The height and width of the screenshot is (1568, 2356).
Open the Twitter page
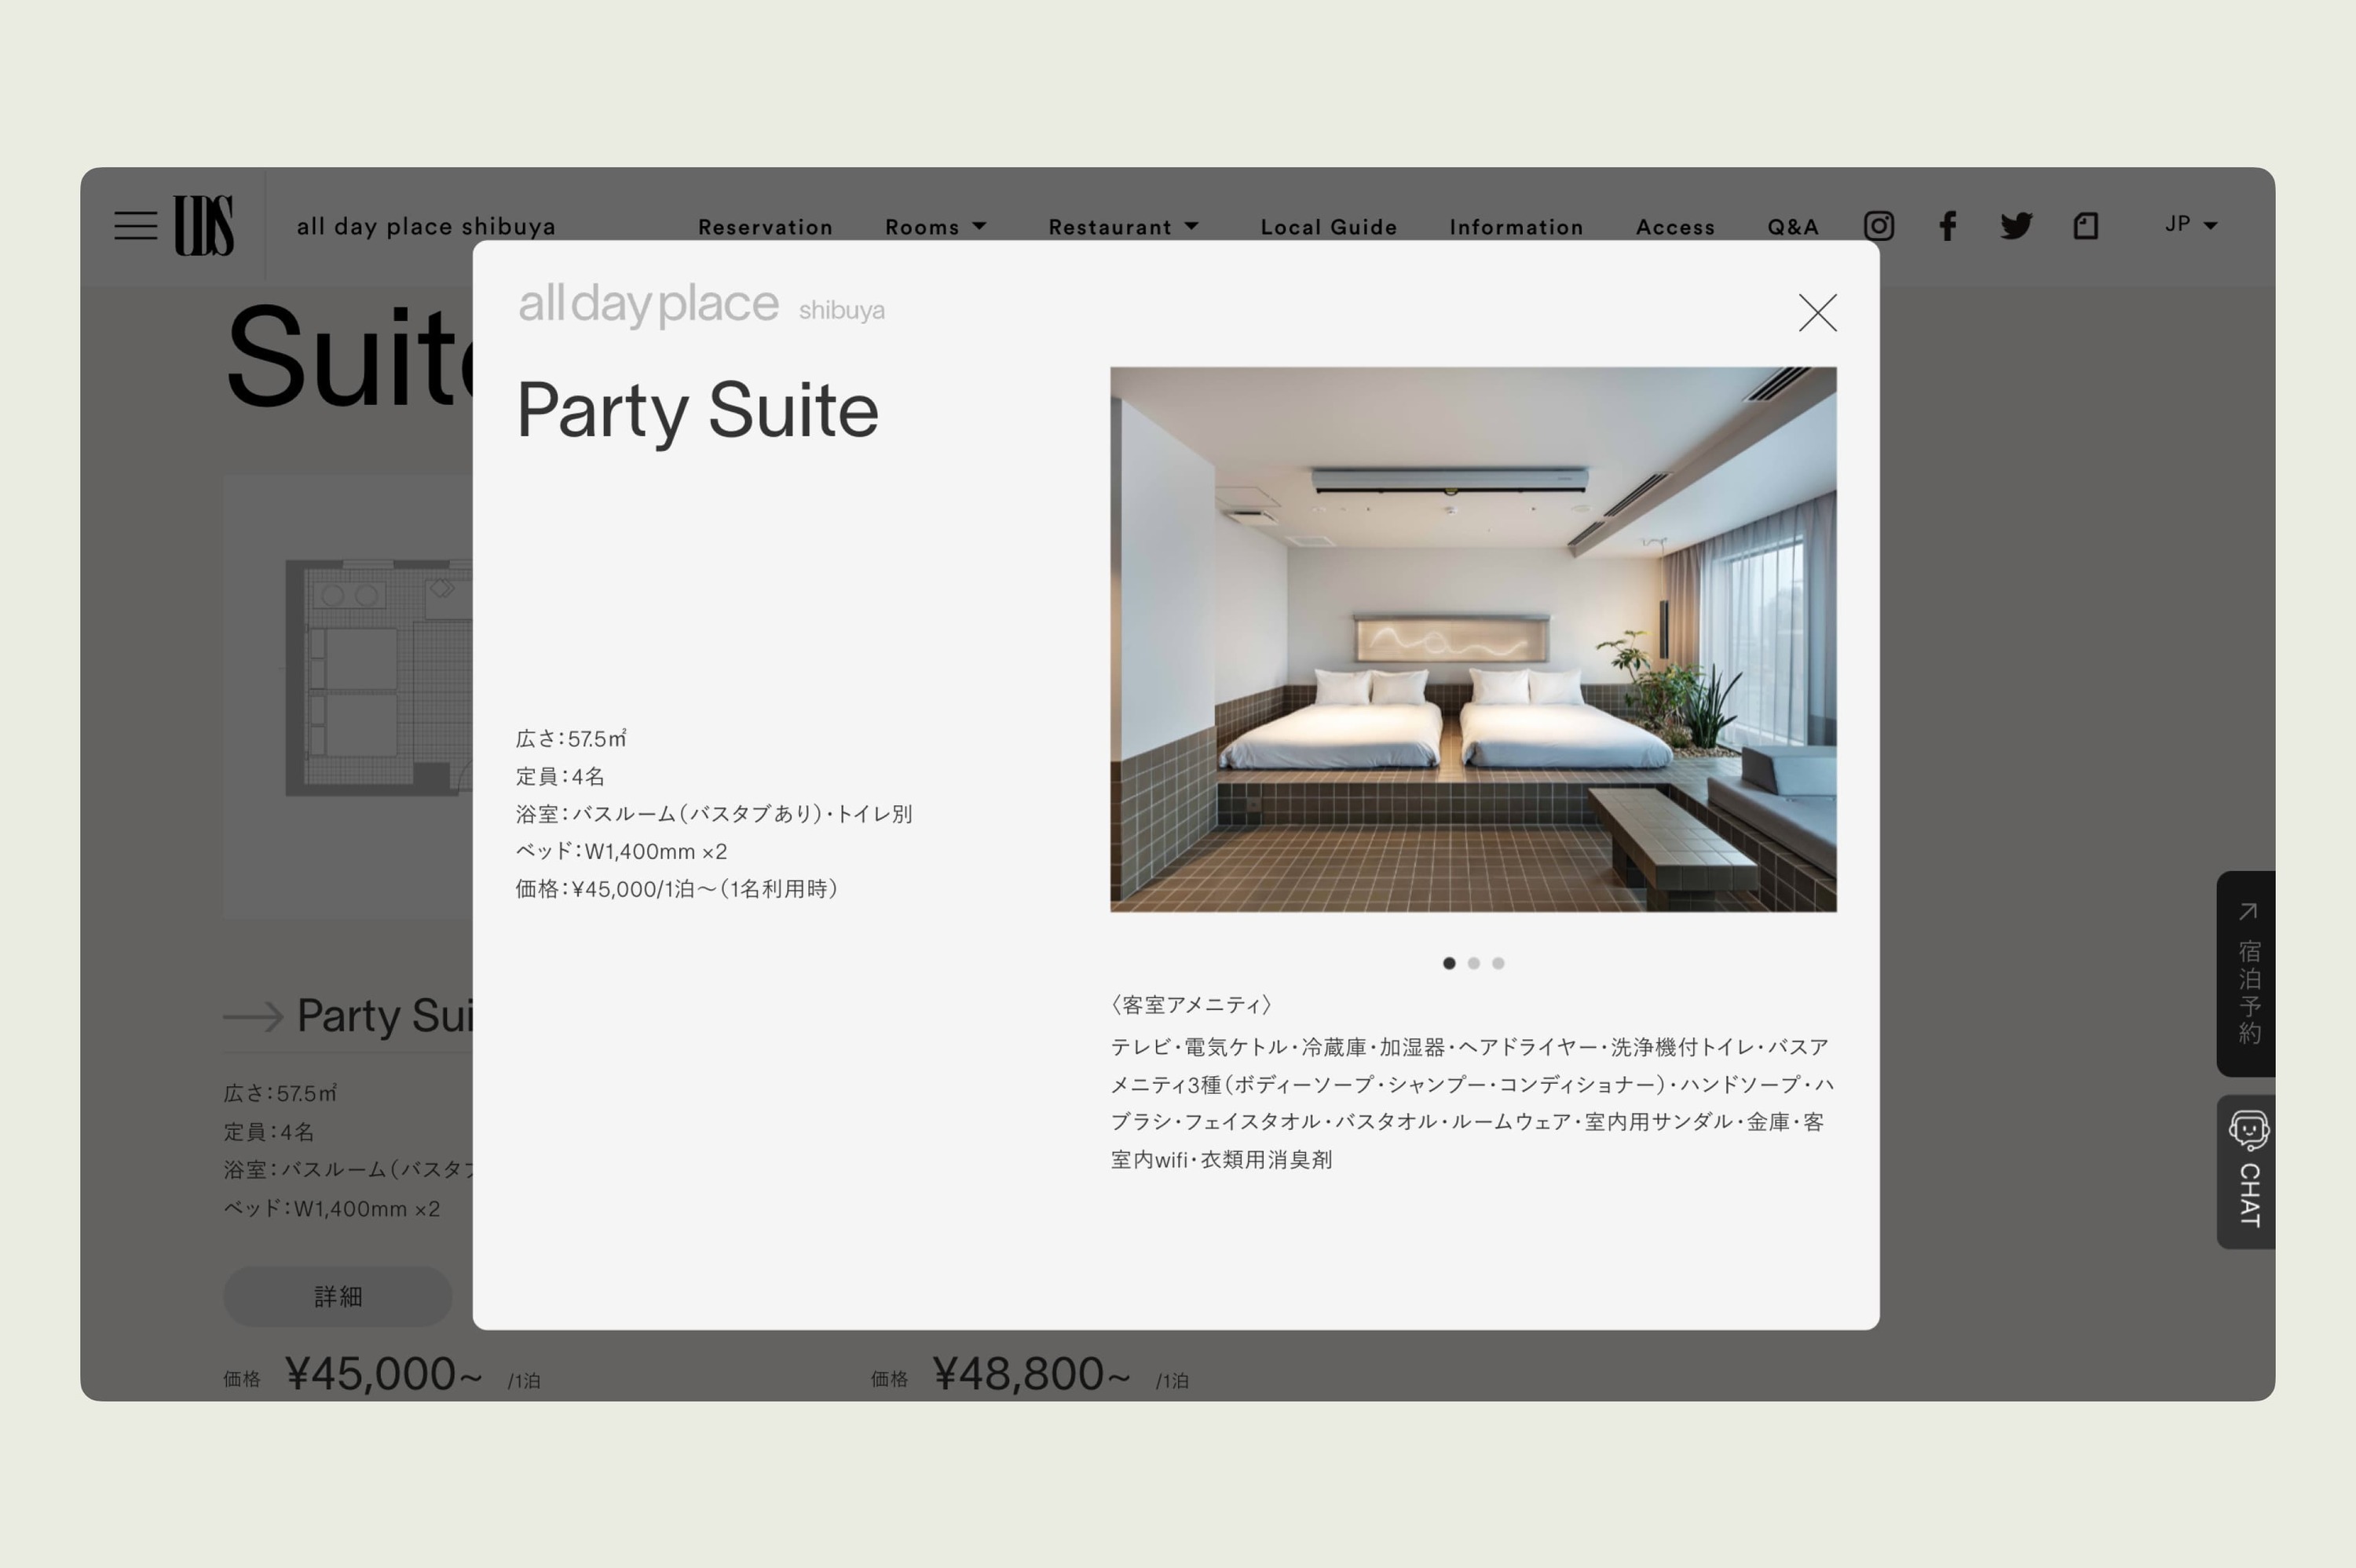click(x=2015, y=226)
